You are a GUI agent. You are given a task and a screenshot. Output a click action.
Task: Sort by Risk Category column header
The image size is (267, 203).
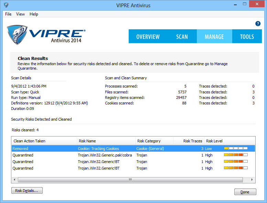(x=154, y=141)
